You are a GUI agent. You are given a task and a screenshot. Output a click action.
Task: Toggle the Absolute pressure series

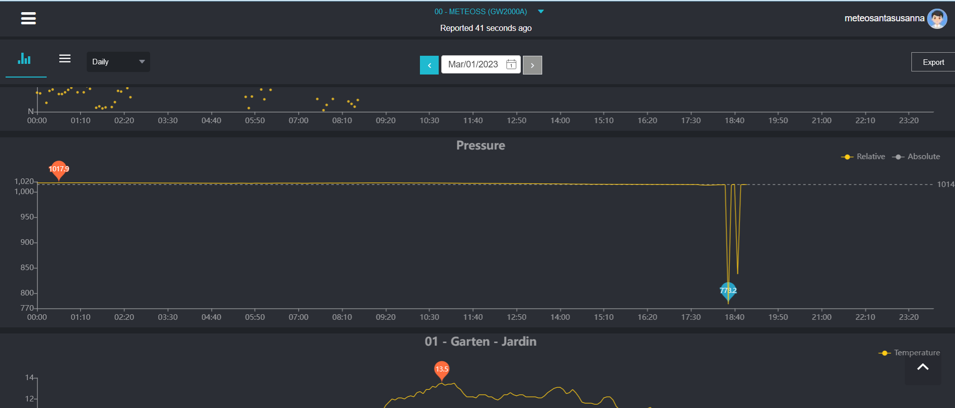point(916,157)
